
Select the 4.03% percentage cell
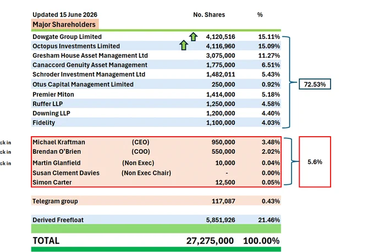pyautogui.click(x=271, y=123)
